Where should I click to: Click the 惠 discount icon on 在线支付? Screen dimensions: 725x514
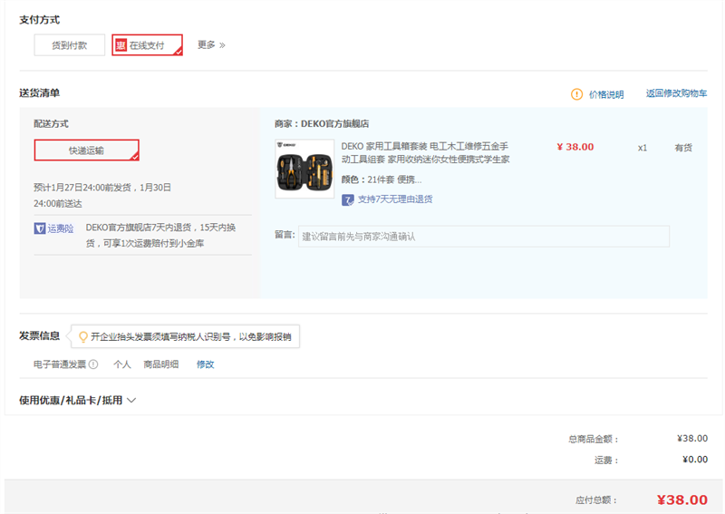(x=121, y=45)
